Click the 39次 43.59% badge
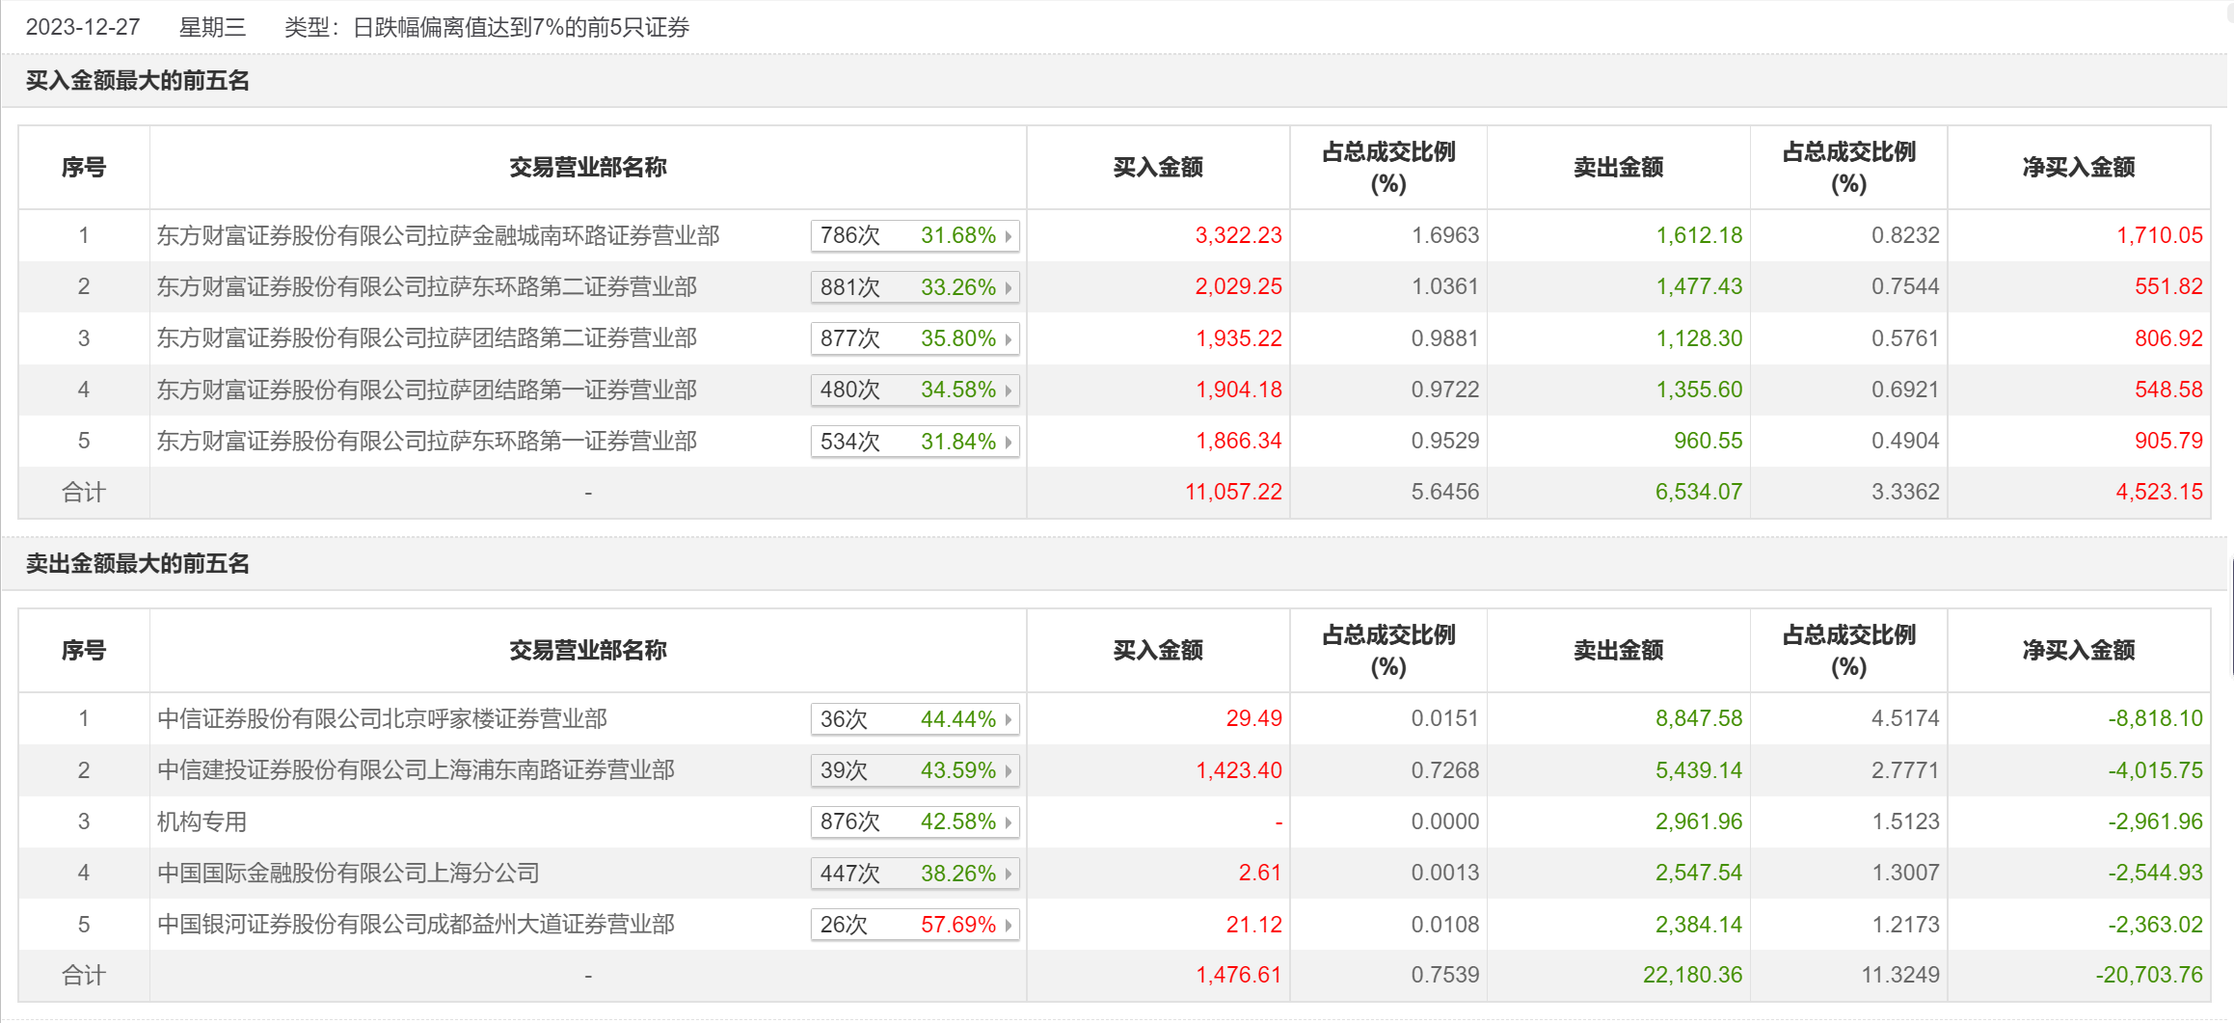This screenshot has height=1023, width=2234. [x=913, y=771]
